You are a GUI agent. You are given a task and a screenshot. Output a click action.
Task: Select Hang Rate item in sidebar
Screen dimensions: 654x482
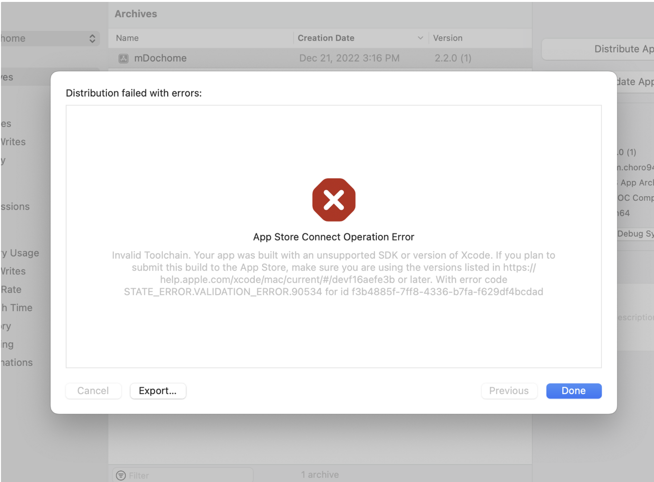pyautogui.click(x=11, y=290)
